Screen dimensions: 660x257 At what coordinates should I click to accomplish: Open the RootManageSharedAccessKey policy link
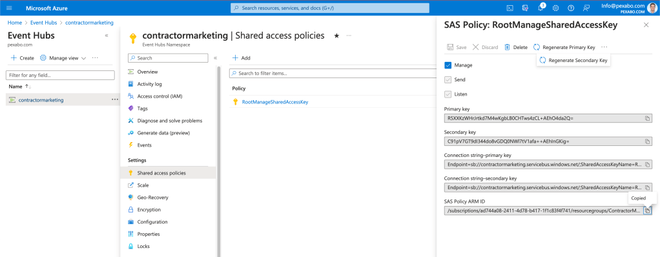click(x=275, y=102)
